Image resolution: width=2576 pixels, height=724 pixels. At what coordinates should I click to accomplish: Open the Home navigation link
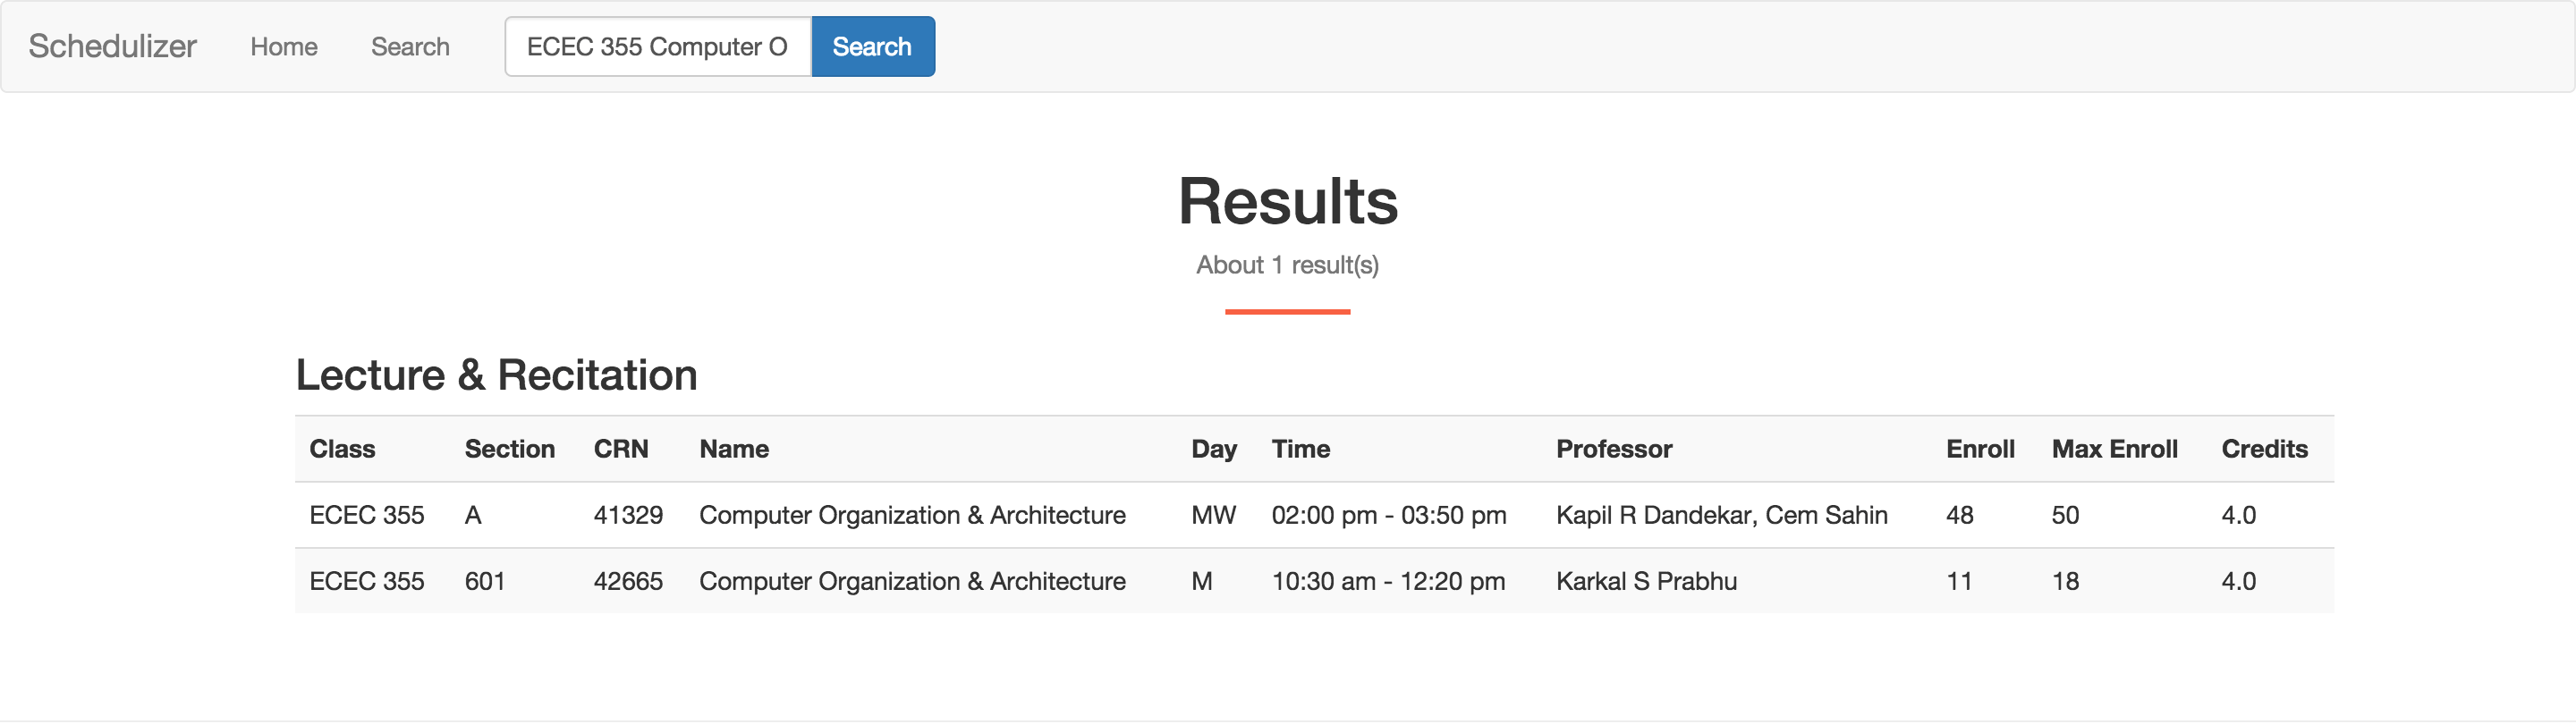[x=283, y=46]
